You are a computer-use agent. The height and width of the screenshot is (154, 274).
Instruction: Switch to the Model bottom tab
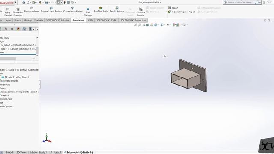pyautogui.click(x=9, y=152)
